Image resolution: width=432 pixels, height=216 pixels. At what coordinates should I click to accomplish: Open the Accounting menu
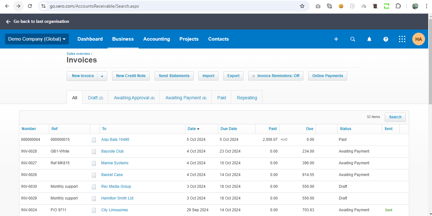click(156, 39)
